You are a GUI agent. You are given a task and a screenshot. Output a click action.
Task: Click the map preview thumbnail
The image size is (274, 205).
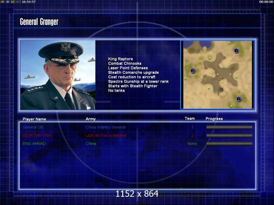217,74
